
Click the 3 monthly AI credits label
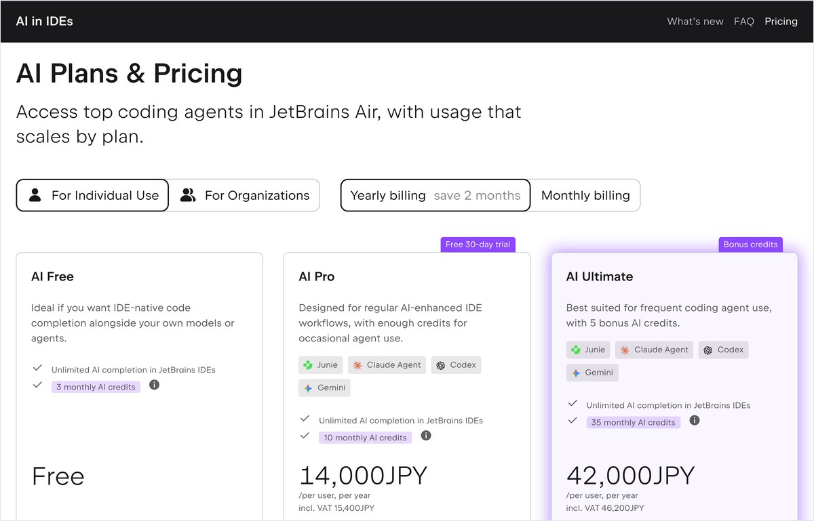96,387
